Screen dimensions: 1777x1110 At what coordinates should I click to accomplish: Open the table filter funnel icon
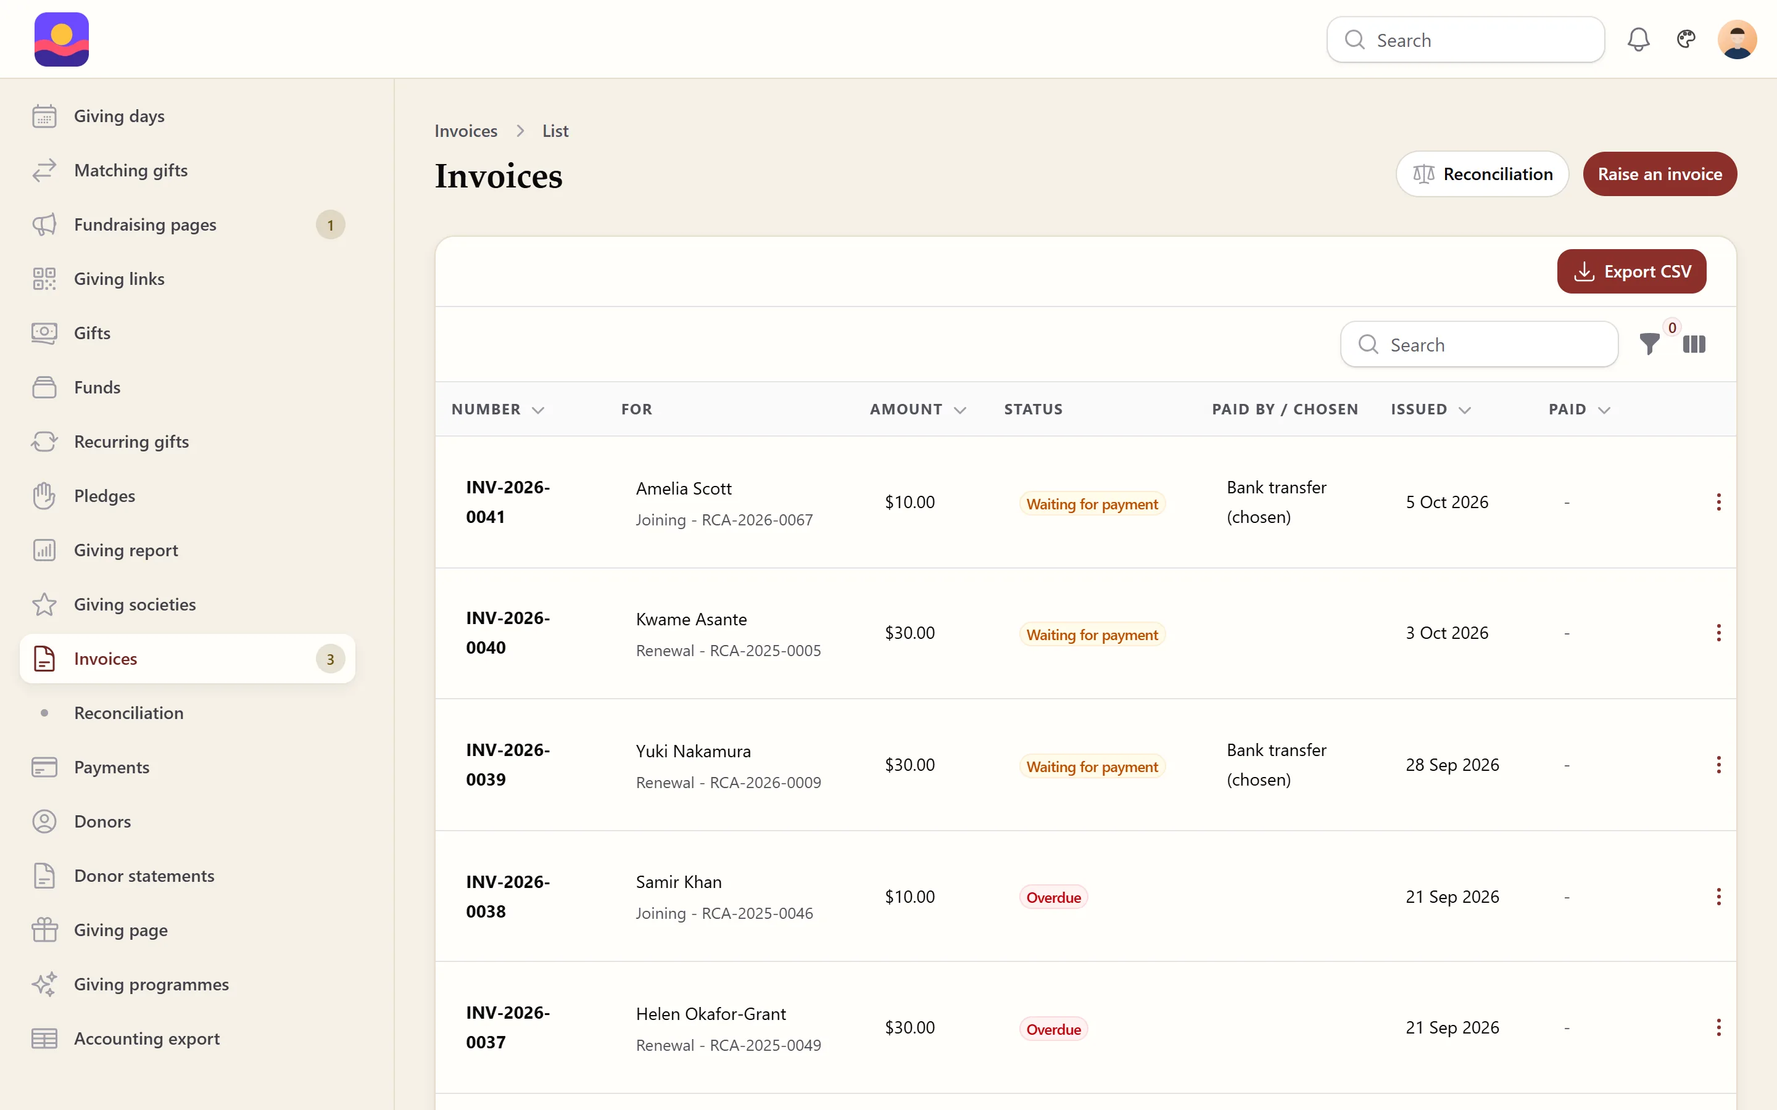tap(1649, 343)
